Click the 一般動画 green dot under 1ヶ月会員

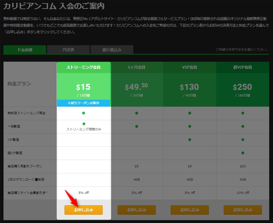(x=136, y=126)
